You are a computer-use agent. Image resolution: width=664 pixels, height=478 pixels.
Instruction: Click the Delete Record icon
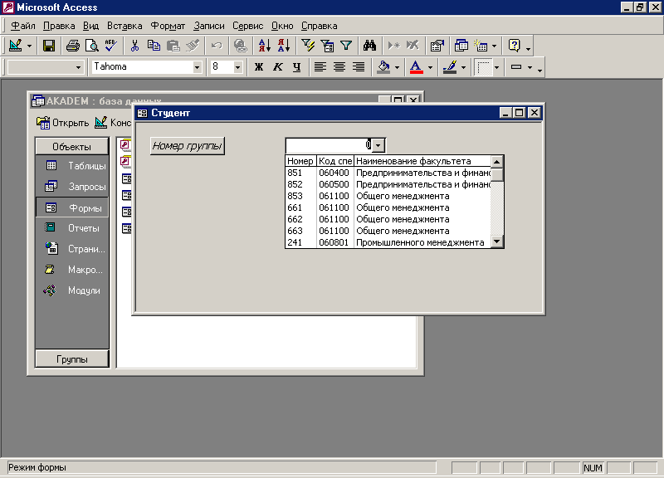(x=413, y=46)
